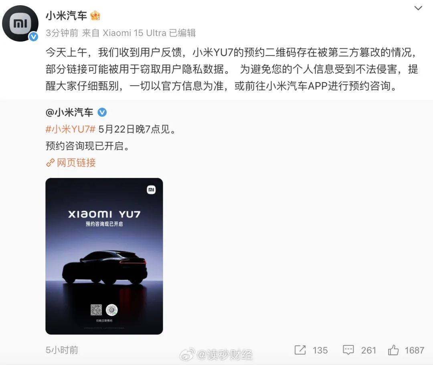Click the repost share icon
The height and width of the screenshot is (365, 433).
[x=300, y=350]
